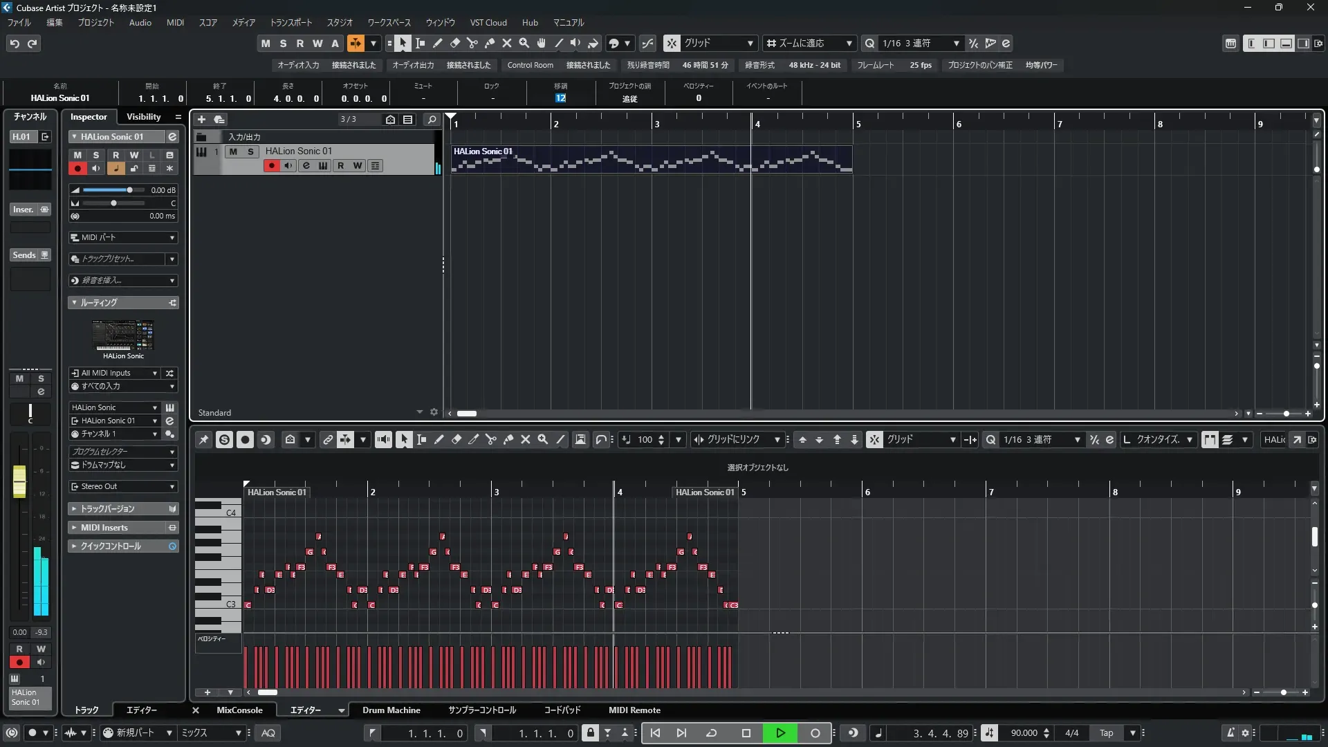1328x747 pixels.
Task: Select the Glue tool in top toolbar
Action: point(490,44)
